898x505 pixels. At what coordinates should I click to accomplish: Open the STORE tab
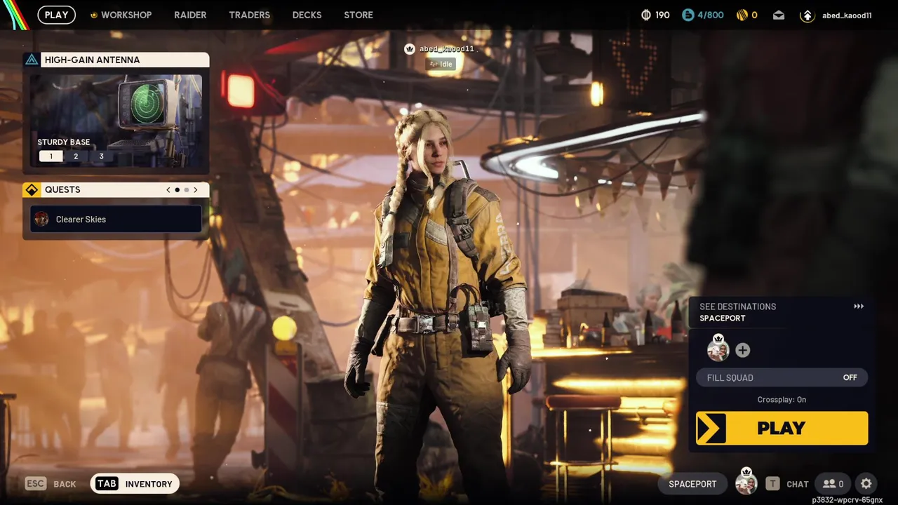358,15
